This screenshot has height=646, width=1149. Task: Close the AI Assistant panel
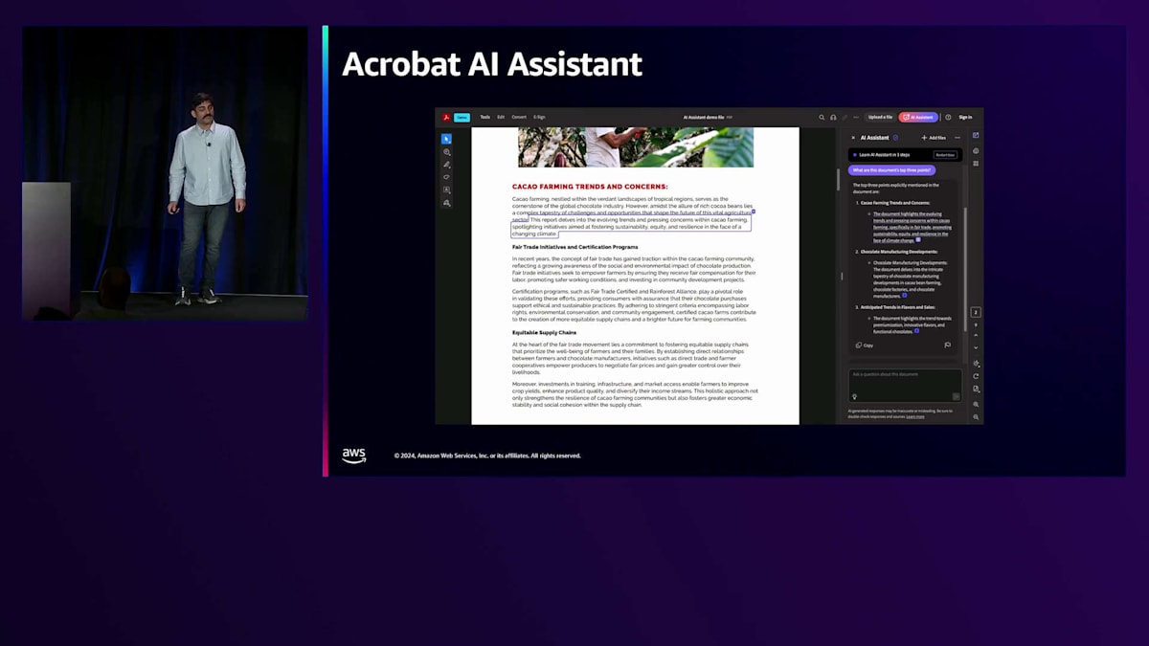[x=853, y=138]
